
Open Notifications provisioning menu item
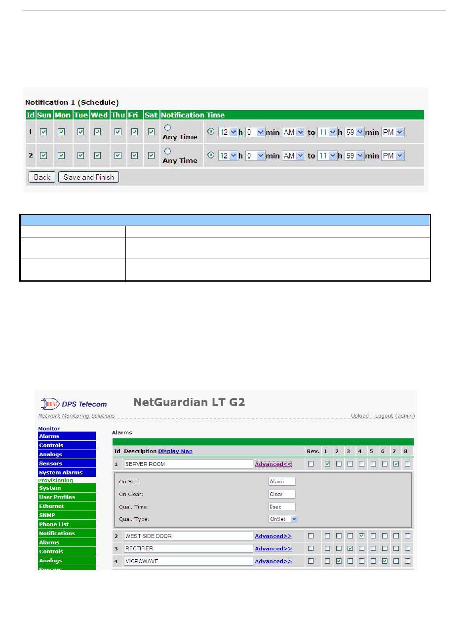click(67, 533)
